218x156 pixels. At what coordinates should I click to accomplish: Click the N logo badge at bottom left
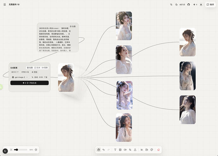point(5,151)
